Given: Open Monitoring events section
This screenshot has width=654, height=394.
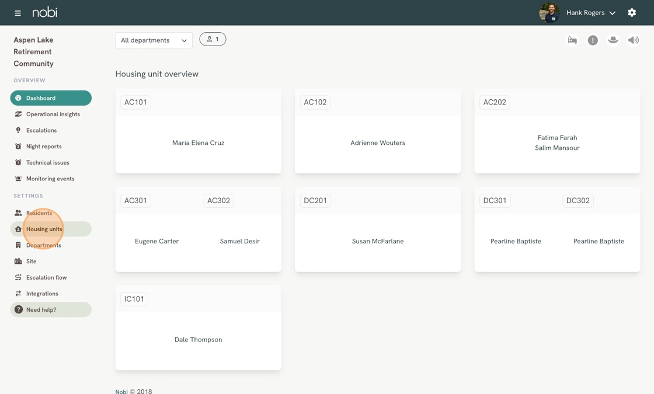Looking at the screenshot, I should pos(51,179).
